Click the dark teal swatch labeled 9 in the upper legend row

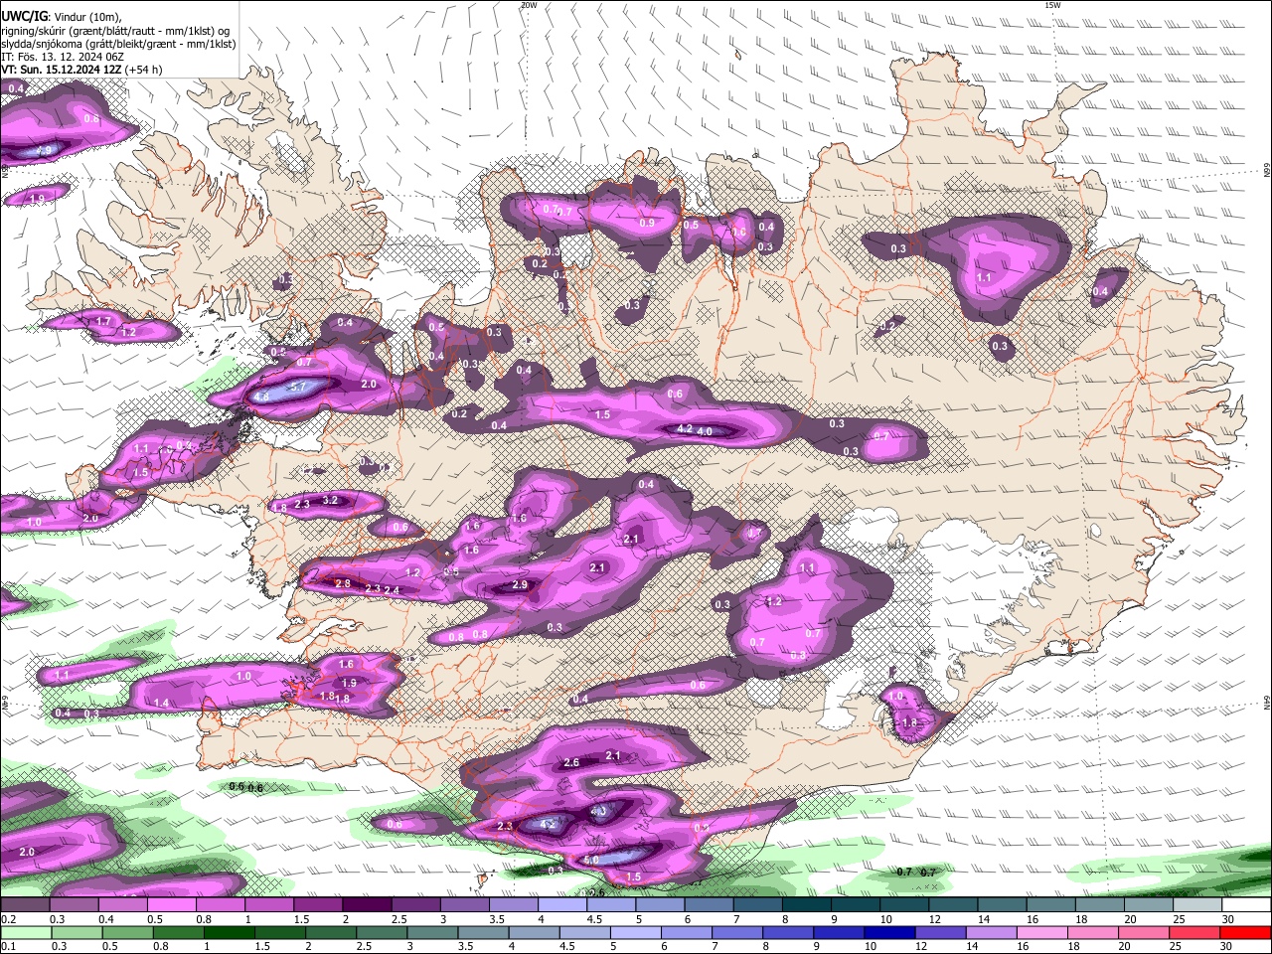tap(856, 905)
